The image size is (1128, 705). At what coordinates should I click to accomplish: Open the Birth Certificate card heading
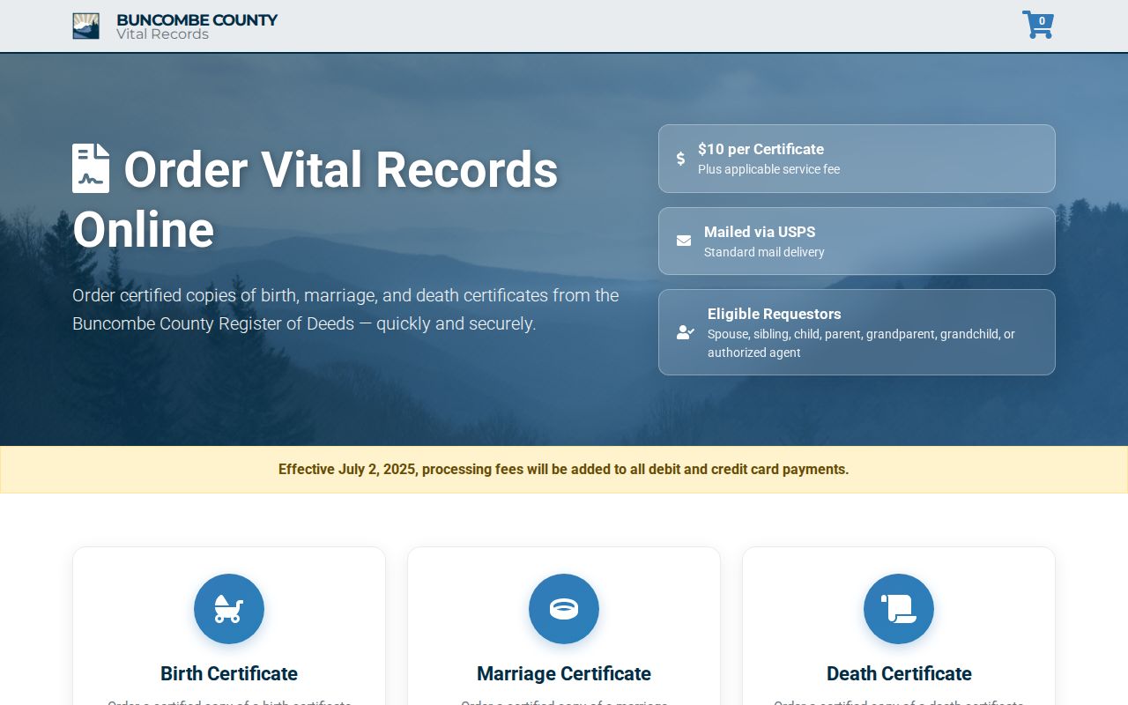coord(229,673)
